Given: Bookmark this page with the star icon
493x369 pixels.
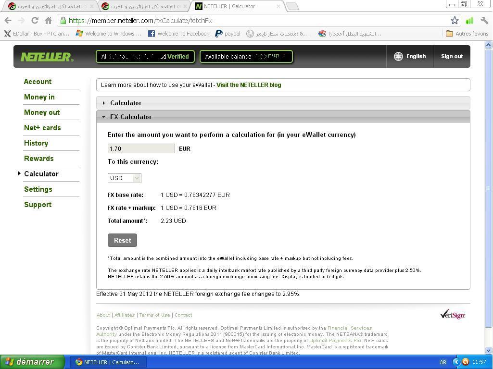Looking at the screenshot, I should (455, 21).
